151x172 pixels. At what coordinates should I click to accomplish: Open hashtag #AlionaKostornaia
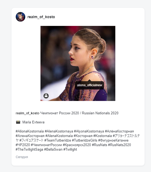coord(30,131)
